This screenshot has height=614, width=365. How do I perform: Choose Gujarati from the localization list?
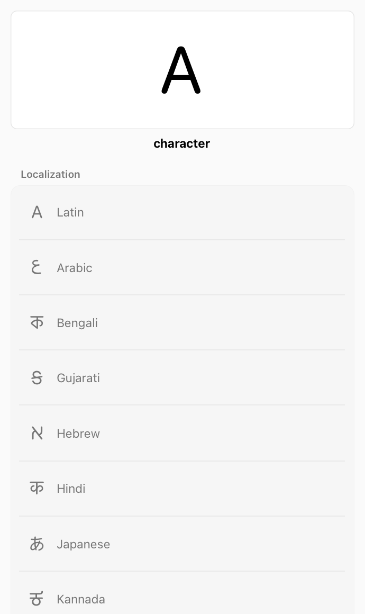tap(182, 377)
